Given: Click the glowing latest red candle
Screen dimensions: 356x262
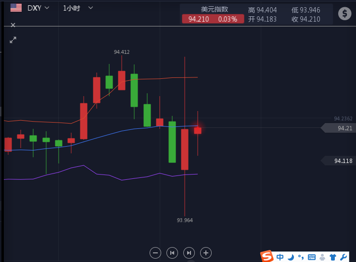Looking at the screenshot, I should (x=198, y=130).
